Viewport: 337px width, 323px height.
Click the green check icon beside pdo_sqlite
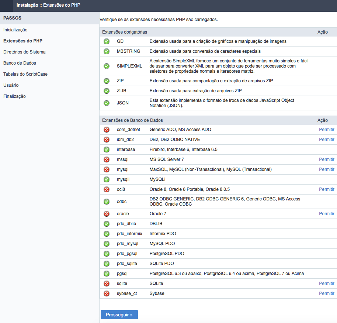click(x=107, y=264)
